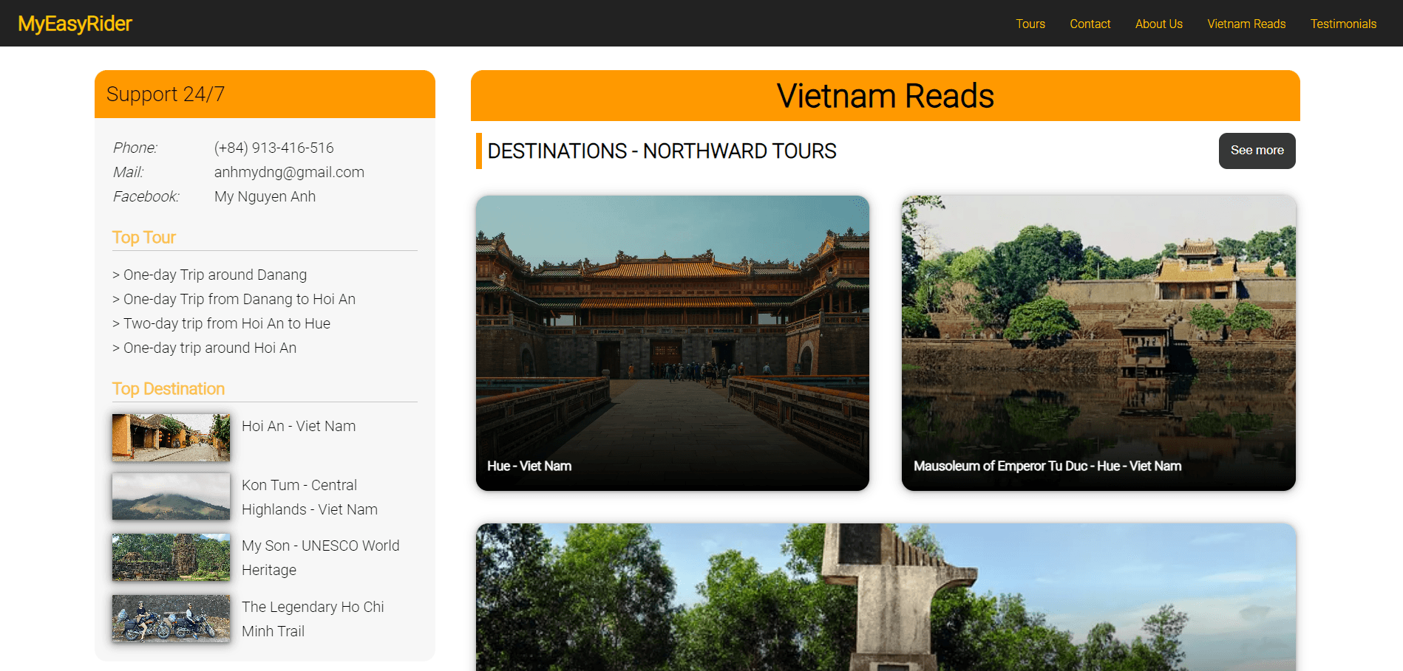Open the Contact page link
Screen dimensions: 1403x671
tap(1090, 24)
